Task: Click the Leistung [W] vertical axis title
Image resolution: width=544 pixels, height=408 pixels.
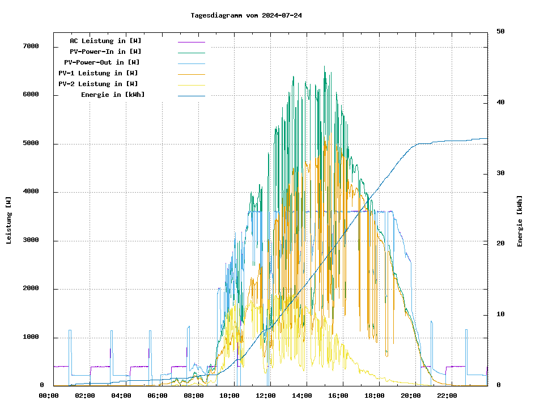Action: 9,220
